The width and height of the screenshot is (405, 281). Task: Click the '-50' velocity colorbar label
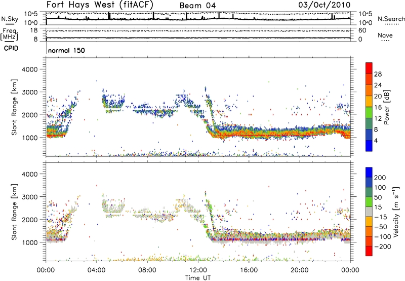click(381, 227)
